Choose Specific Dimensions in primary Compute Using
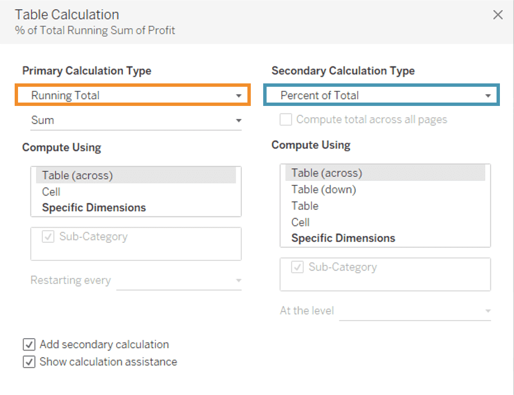Viewport: 514px width, 395px height. point(94,207)
